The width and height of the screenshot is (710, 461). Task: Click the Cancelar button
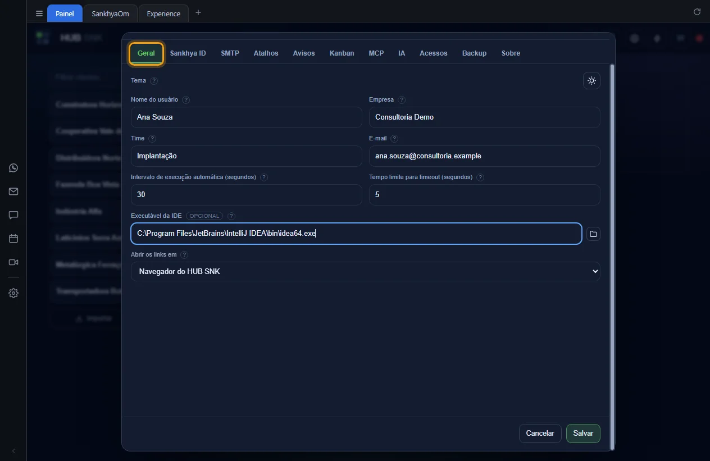tap(540, 433)
